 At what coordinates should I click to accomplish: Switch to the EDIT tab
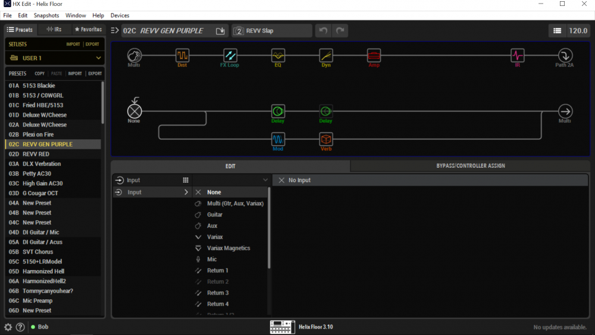[230, 166]
